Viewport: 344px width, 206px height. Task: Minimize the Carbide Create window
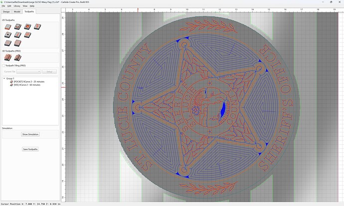tap(323, 2)
